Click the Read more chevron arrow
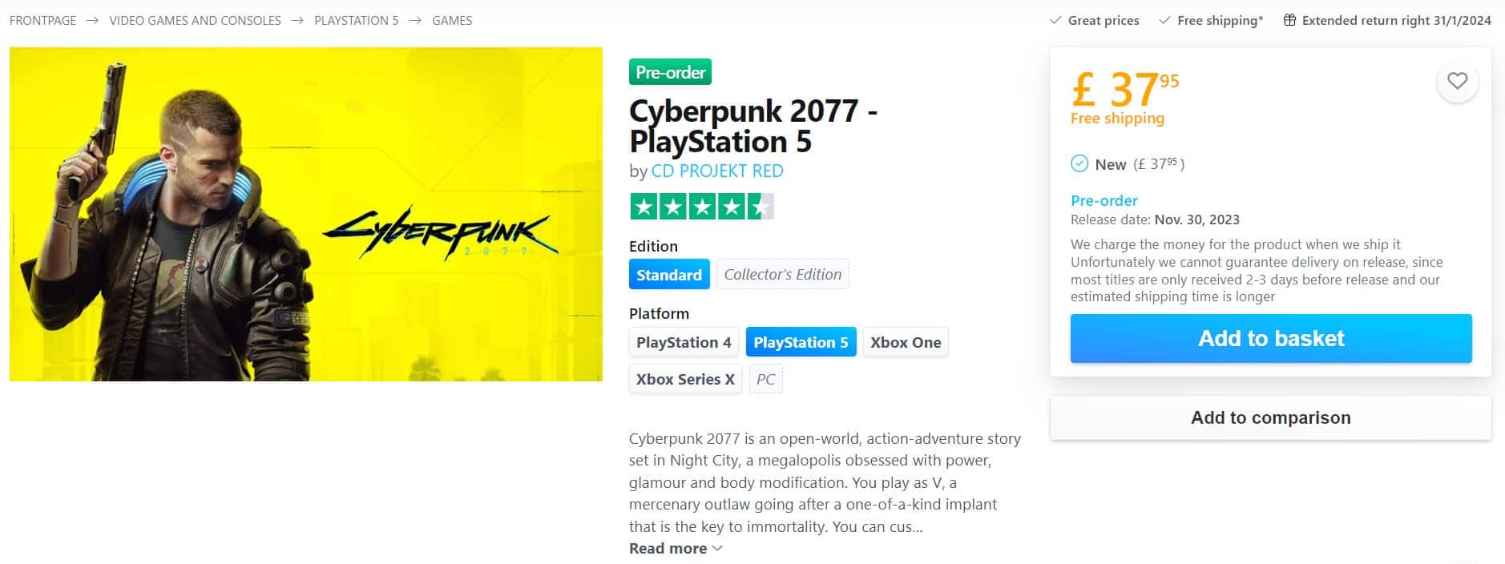 (717, 549)
